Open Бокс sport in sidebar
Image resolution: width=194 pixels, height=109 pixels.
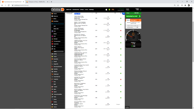point(58,82)
